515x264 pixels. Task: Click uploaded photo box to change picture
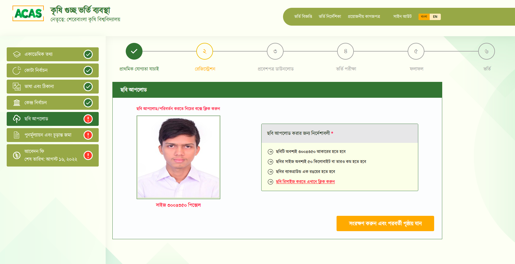[x=178, y=157]
